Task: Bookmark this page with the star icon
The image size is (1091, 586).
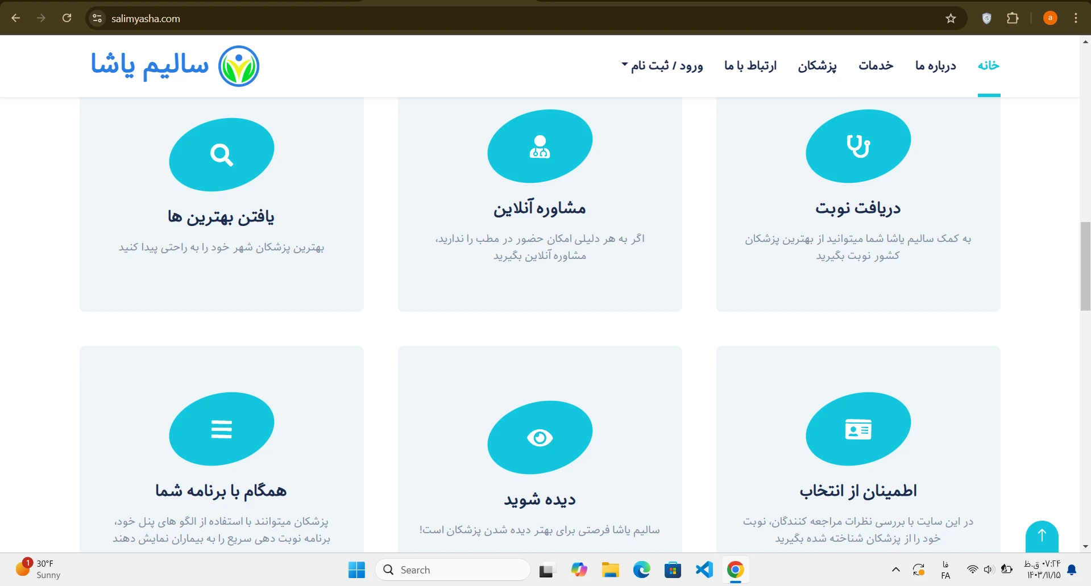Action: click(951, 18)
